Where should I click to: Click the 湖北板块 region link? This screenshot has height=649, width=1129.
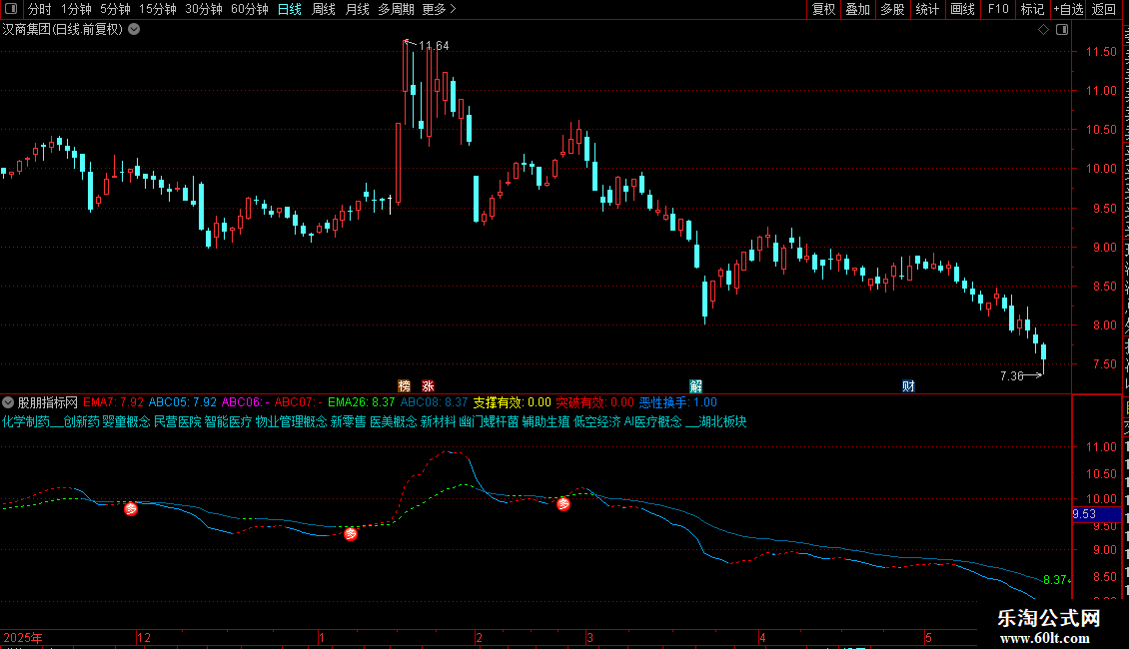(722, 421)
